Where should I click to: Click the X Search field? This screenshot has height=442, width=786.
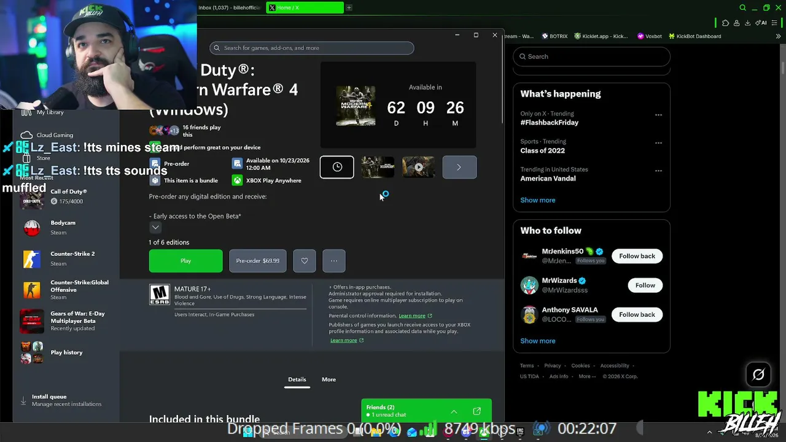pos(591,56)
